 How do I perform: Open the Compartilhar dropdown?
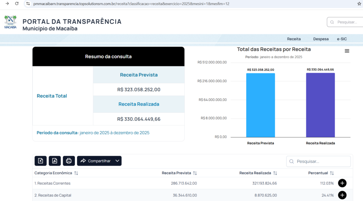[x=99, y=161]
